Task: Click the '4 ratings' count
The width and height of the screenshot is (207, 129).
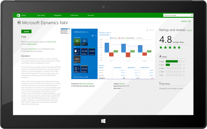Action: pos(163,57)
